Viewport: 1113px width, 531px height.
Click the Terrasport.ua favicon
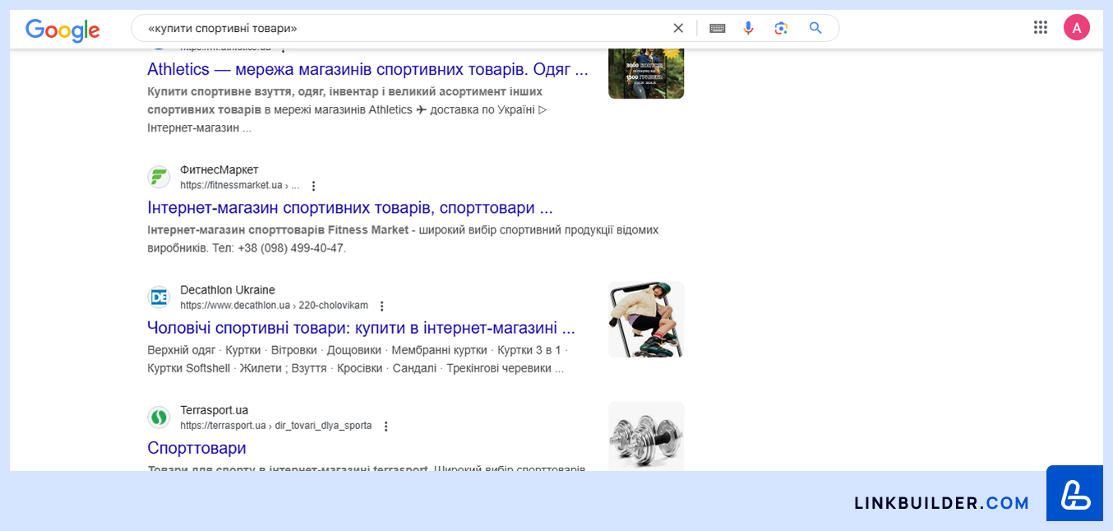click(x=159, y=418)
